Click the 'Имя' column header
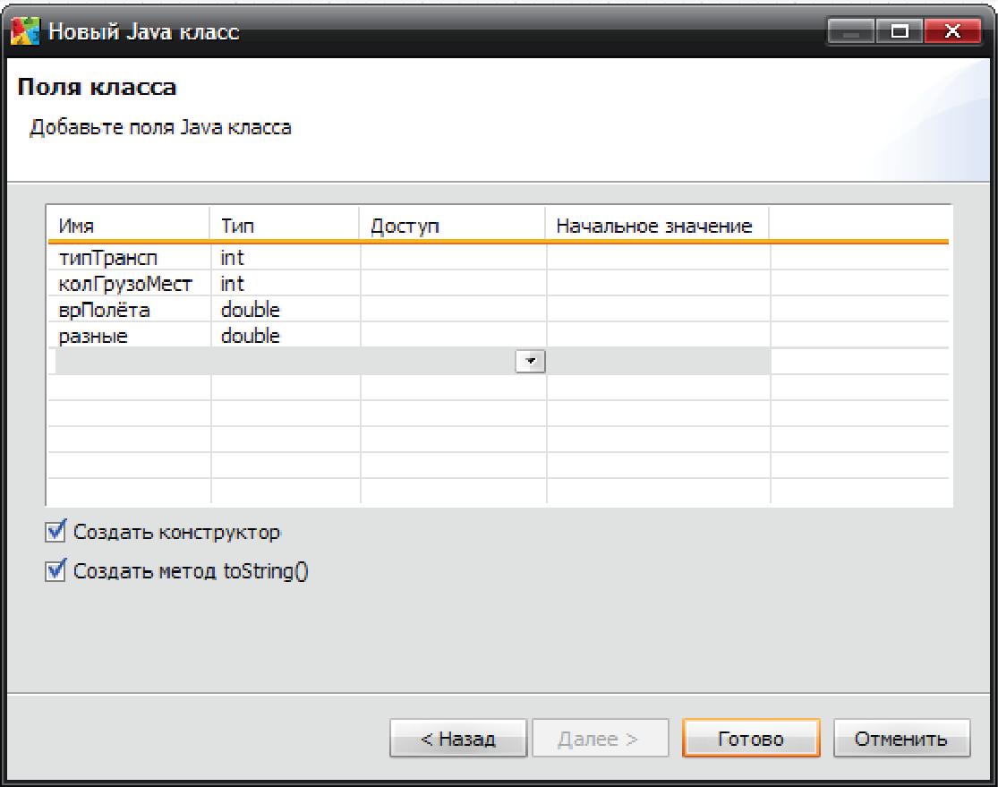The width and height of the screenshot is (998, 787). coord(129,226)
